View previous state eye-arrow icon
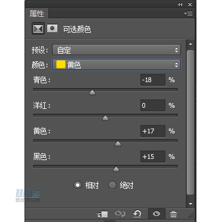 point(120,214)
